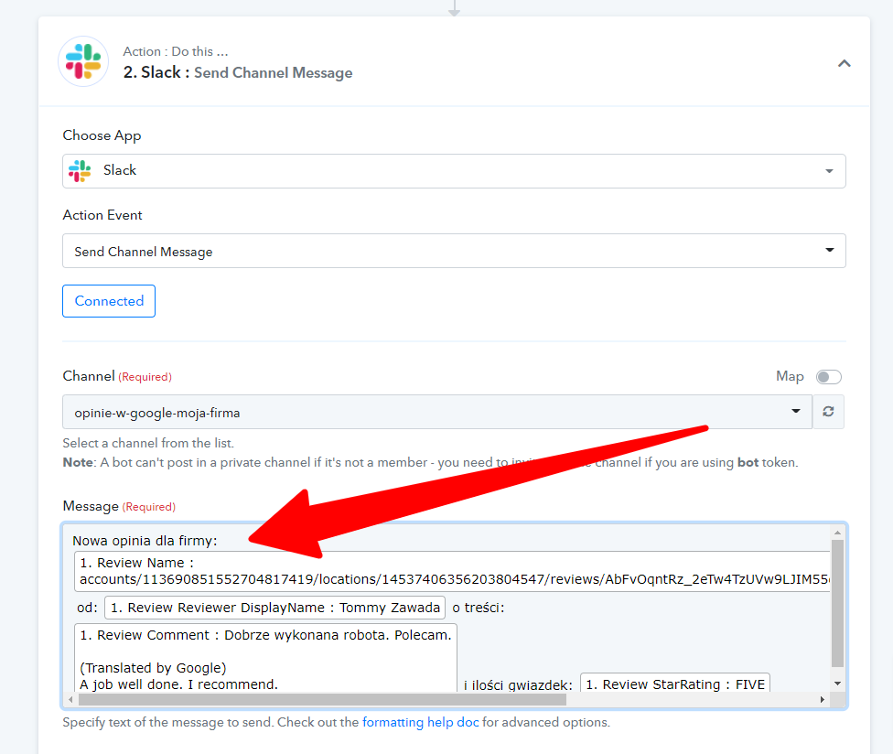Click the 'Select a channel from the list.' hint
This screenshot has height=754, width=893.
pyautogui.click(x=148, y=443)
